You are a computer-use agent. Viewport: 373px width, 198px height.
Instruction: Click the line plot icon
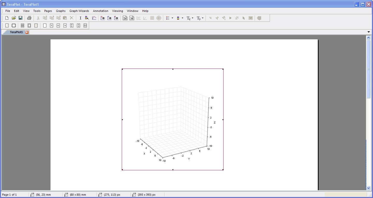point(139,18)
